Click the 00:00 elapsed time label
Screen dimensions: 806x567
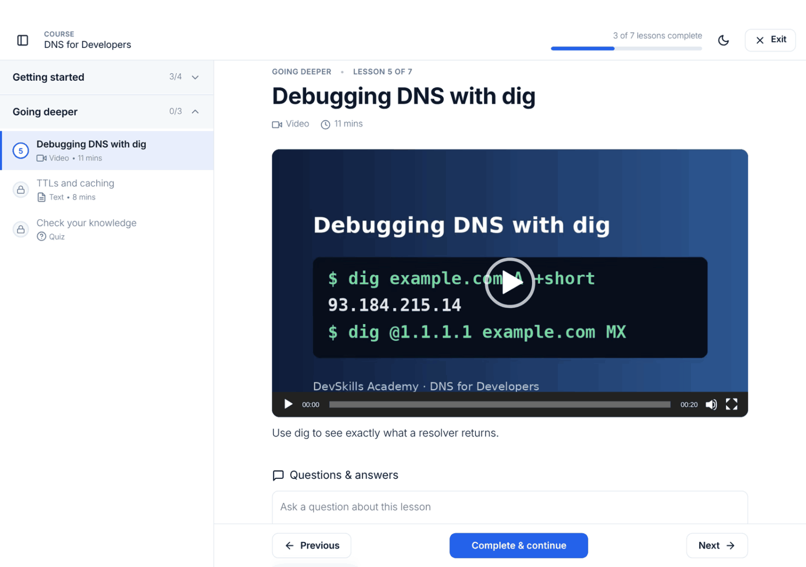pyautogui.click(x=311, y=405)
